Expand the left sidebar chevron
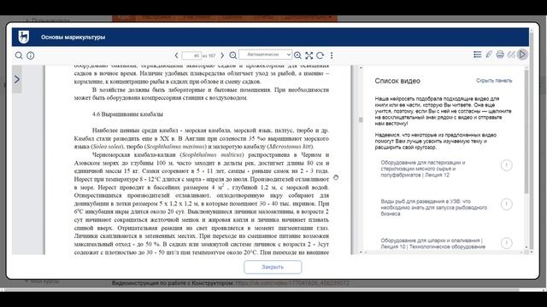 coord(17,79)
